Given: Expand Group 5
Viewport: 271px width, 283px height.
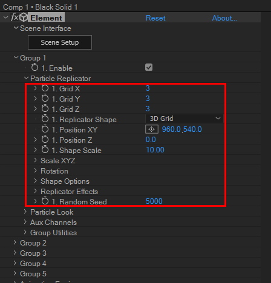Looking at the screenshot, I should coord(15,273).
